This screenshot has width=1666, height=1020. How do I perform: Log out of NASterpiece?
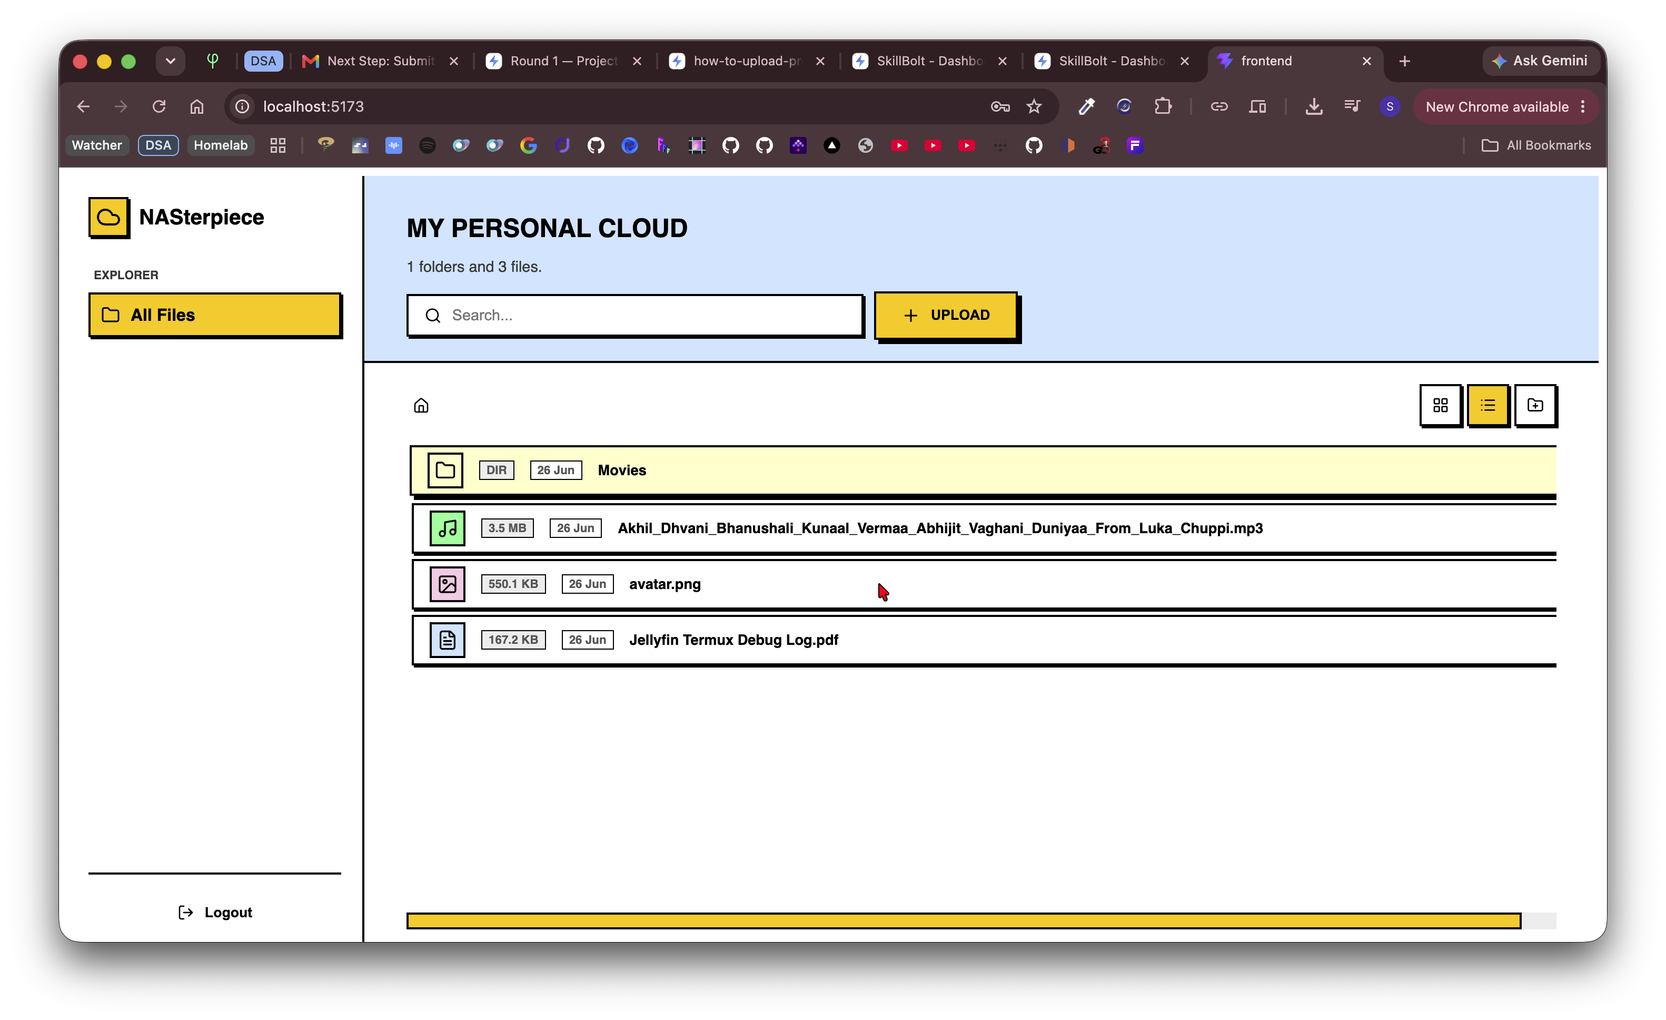[x=214, y=913]
